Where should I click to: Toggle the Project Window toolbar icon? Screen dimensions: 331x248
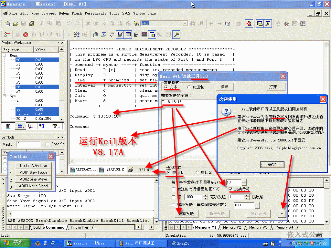pos(260,24)
